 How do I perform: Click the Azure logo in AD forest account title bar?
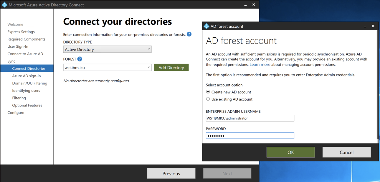pyautogui.click(x=206, y=26)
